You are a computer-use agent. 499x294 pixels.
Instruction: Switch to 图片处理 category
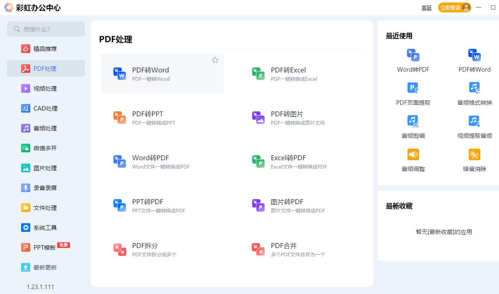[46, 168]
